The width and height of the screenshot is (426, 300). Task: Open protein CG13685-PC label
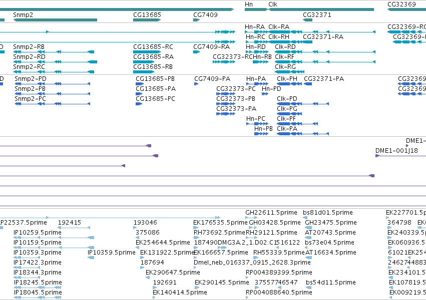point(155,99)
